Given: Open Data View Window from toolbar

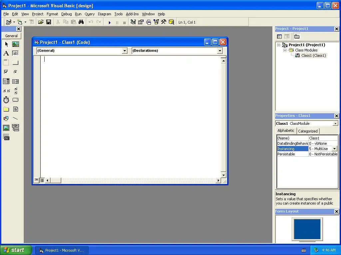Looking at the screenshot, I should tap(171, 22).
